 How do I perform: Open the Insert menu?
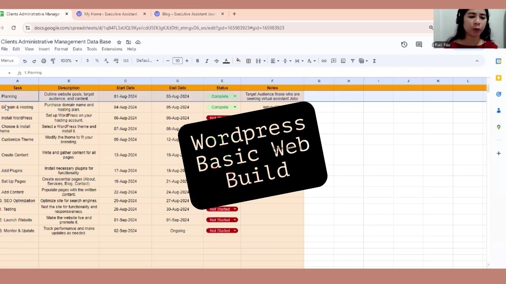[x=44, y=49]
